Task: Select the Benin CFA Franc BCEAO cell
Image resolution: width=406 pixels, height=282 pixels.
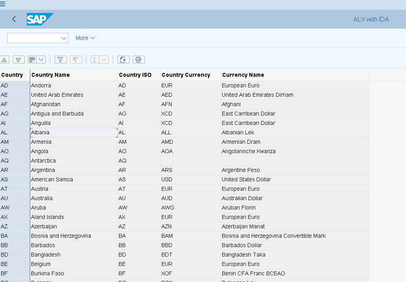Action: 295,273
